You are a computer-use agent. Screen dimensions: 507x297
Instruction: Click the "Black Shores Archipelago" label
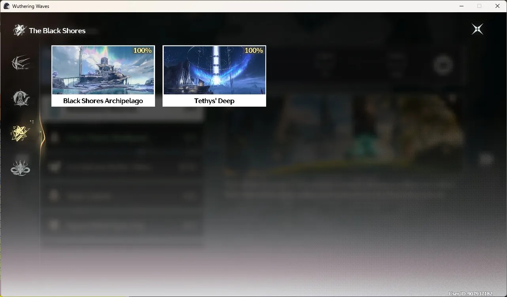pos(103,101)
